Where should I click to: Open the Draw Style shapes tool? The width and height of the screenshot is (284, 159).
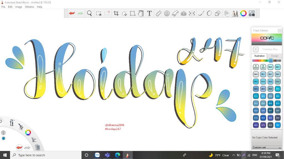pyautogui.click(x=217, y=13)
